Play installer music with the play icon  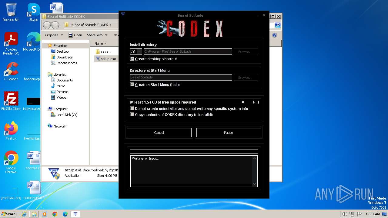pyautogui.click(x=254, y=102)
